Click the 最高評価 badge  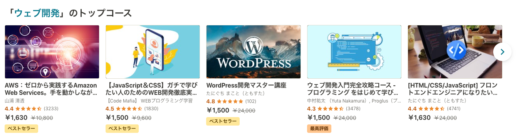(319, 129)
